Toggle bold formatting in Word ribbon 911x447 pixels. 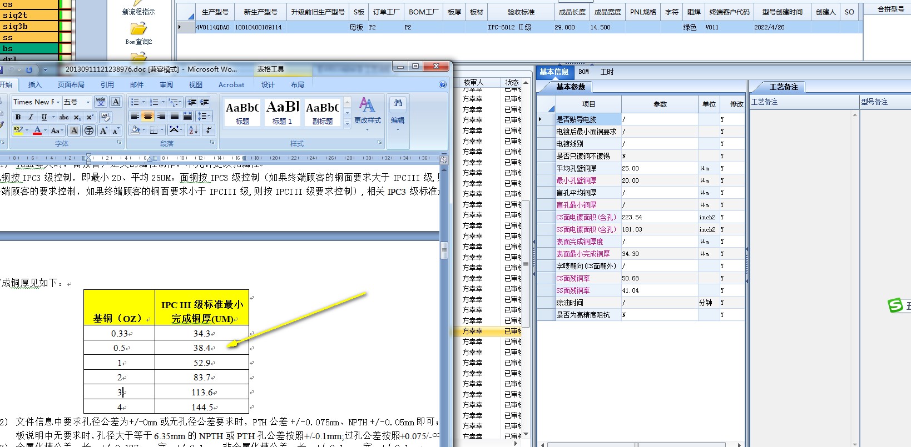pos(18,117)
